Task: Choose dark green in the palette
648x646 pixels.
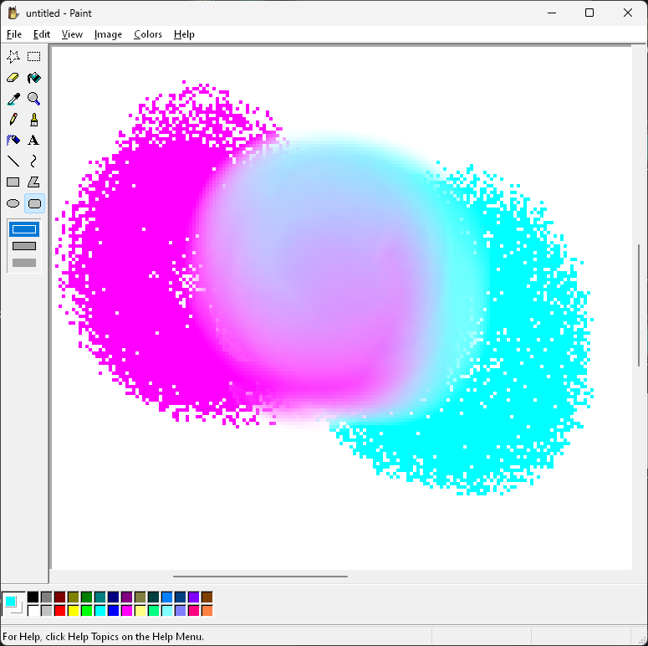Action: pos(86,597)
